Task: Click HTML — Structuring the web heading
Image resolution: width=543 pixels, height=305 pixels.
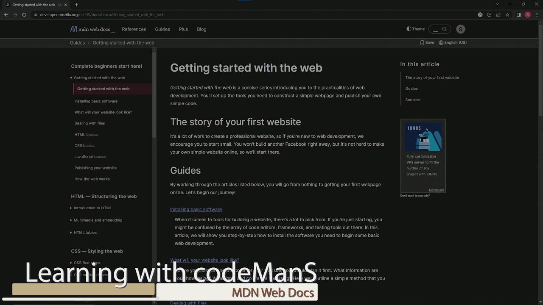Action: tap(104, 197)
